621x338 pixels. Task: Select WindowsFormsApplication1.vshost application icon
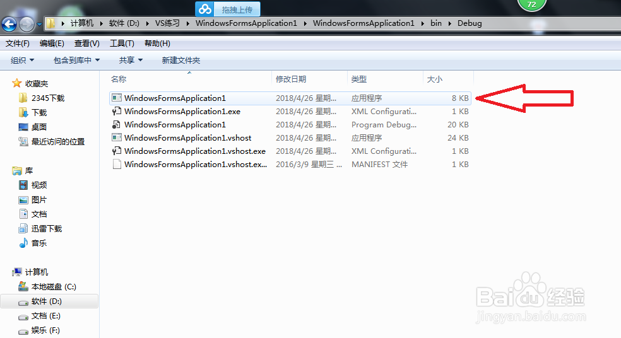pos(116,137)
